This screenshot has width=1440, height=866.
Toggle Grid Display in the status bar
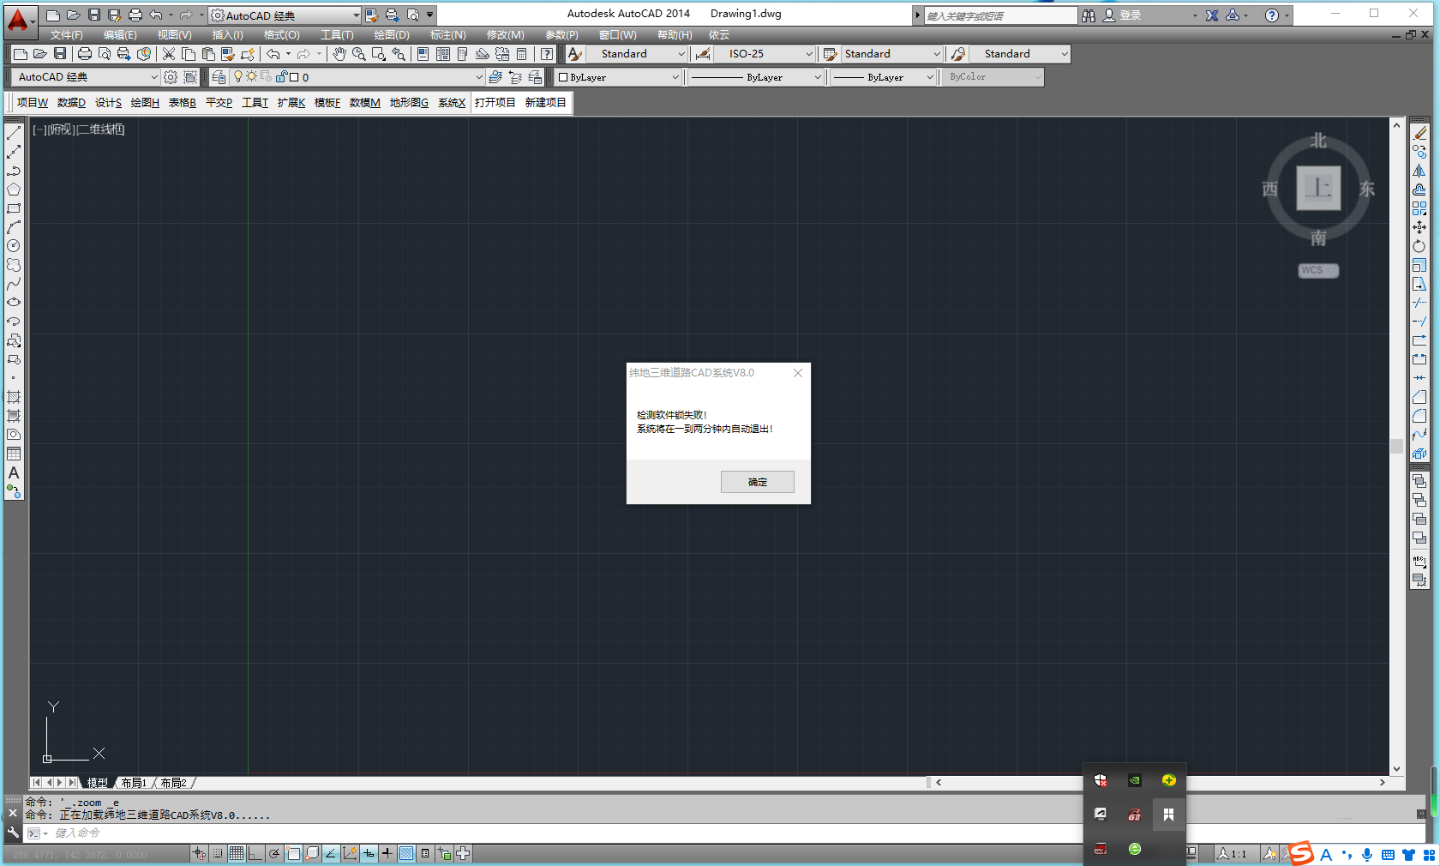point(236,853)
